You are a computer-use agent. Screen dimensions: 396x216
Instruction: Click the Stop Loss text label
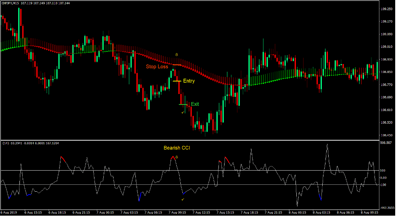pyautogui.click(x=157, y=66)
